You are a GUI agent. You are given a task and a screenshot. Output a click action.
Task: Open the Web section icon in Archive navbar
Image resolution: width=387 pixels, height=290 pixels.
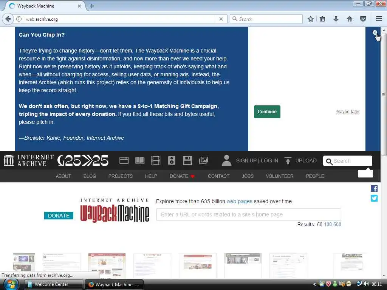(124, 160)
